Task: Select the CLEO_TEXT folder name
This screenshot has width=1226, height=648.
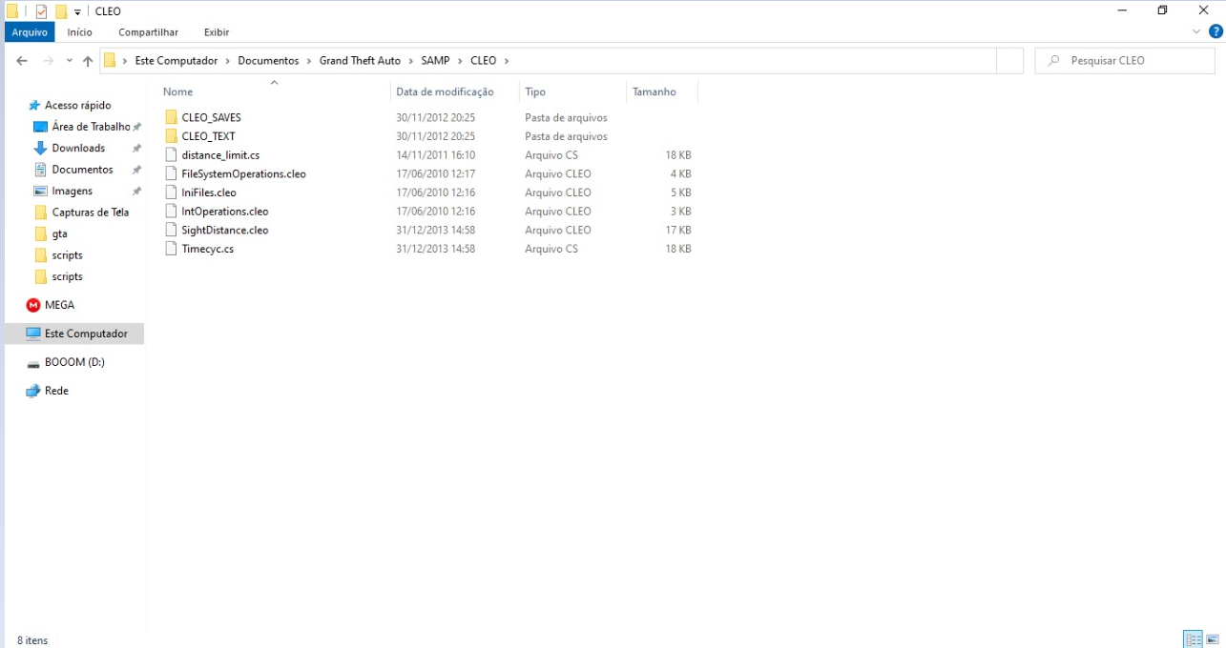Action: (208, 136)
